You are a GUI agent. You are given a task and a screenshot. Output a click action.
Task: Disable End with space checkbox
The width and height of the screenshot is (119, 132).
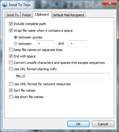click(11, 56)
